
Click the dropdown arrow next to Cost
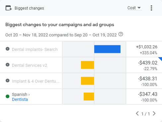click(x=139, y=8)
